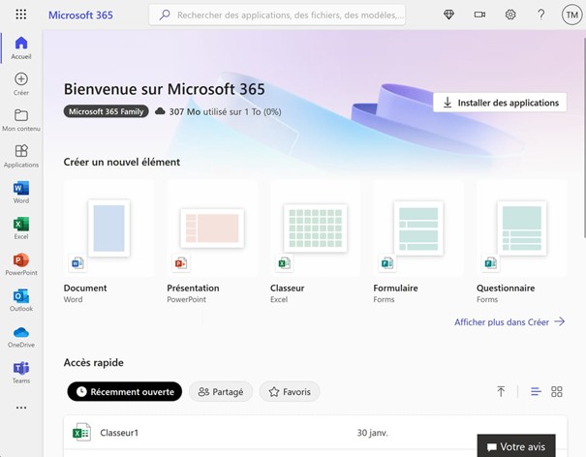This screenshot has height=457, width=586.
Task: Go to Accueil in sidebar
Action: coord(21,47)
